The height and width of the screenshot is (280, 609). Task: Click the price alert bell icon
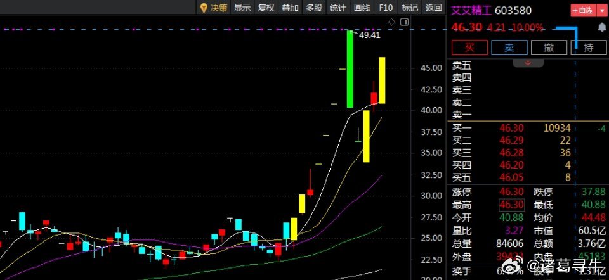click(601, 27)
